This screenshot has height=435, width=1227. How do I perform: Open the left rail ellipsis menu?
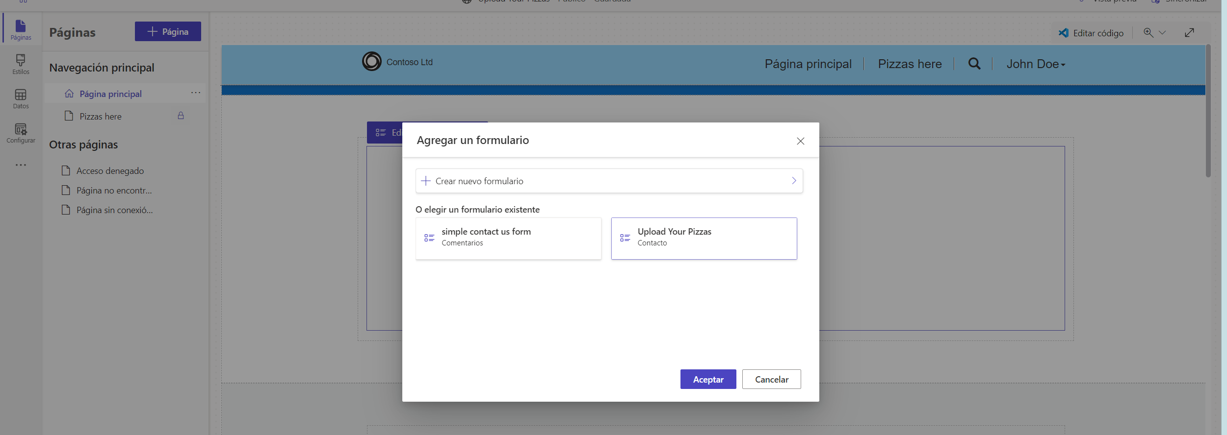coord(21,165)
